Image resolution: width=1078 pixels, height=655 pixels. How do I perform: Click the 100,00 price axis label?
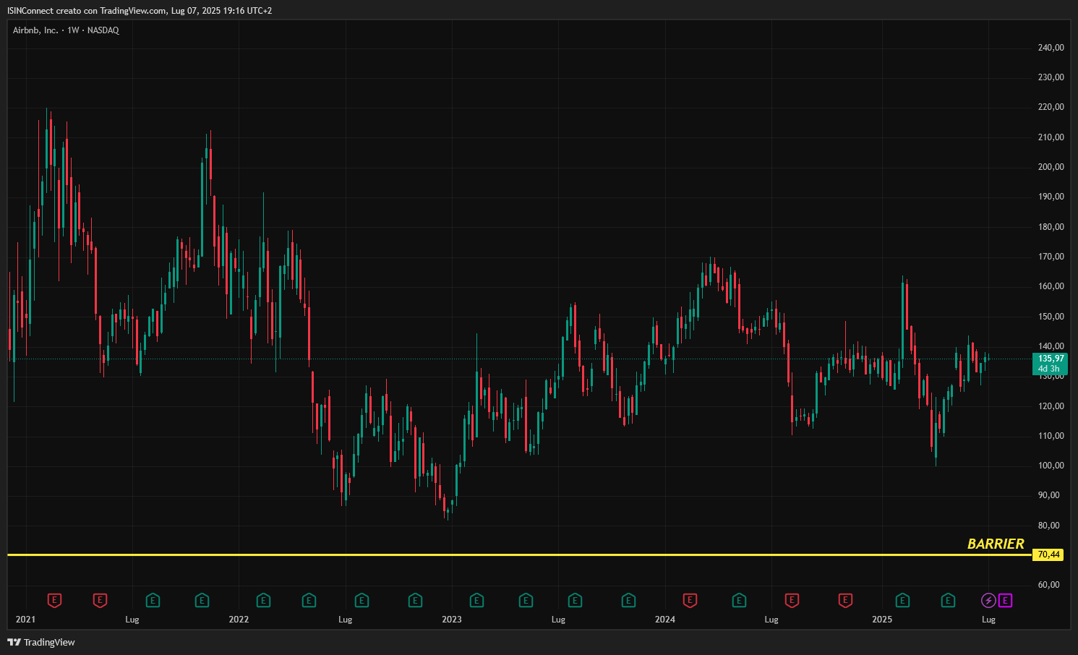1051,466
